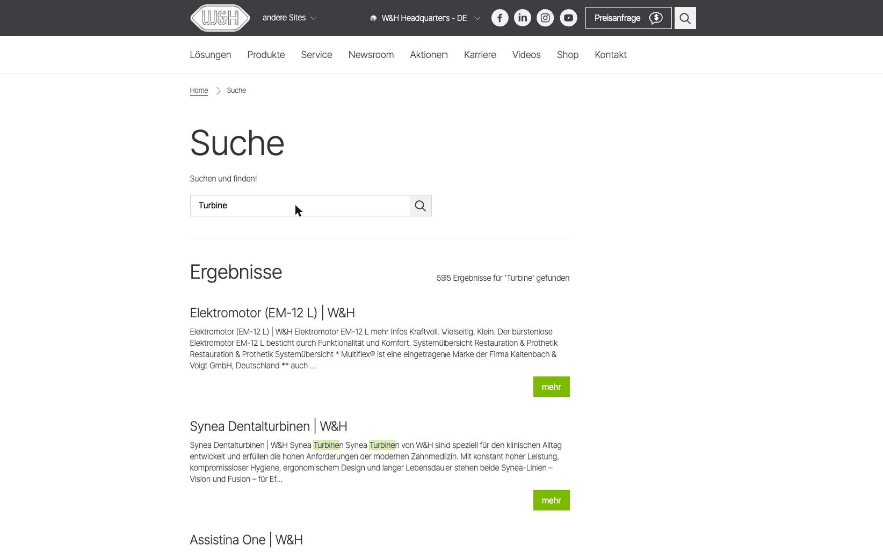Expand the 'andere Sites' dropdown
Screen dimensions: 883x552
coord(290,18)
